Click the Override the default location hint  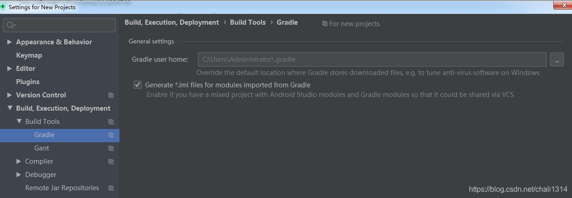(368, 73)
